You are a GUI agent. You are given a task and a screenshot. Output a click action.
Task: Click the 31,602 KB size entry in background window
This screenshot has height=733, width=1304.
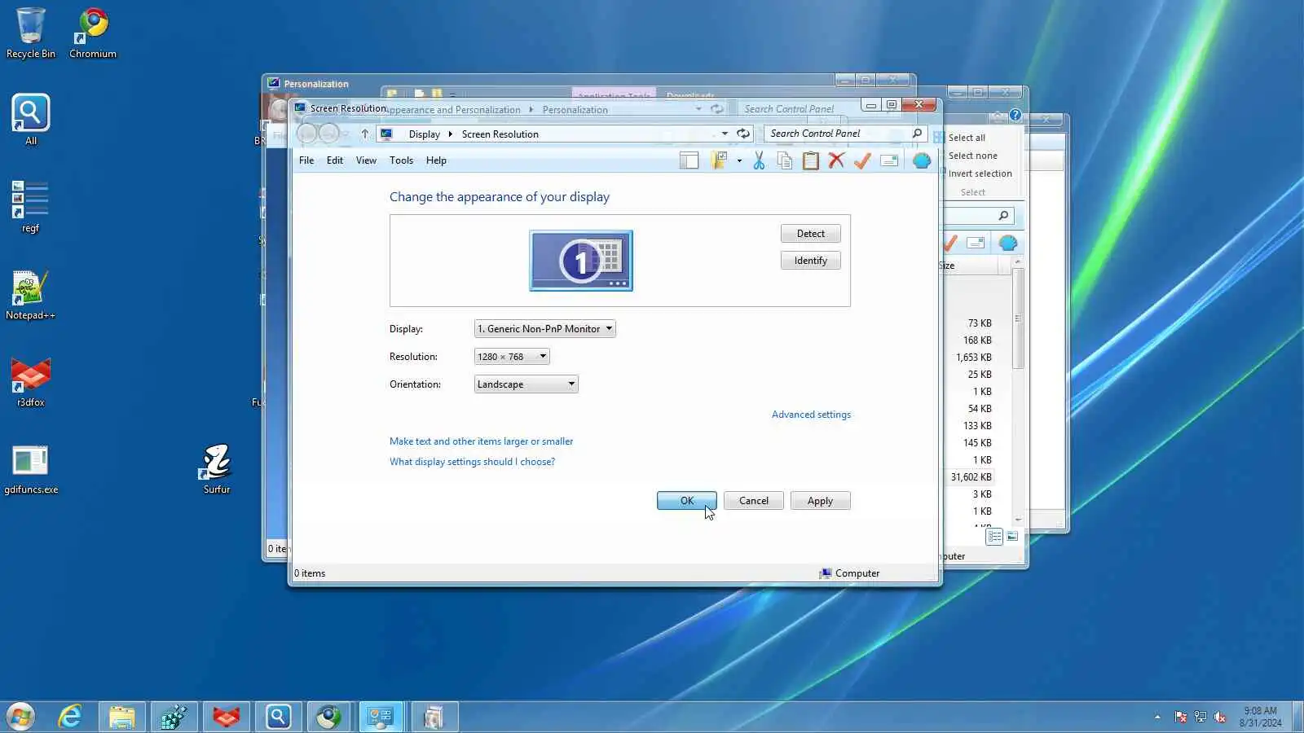pos(971,477)
